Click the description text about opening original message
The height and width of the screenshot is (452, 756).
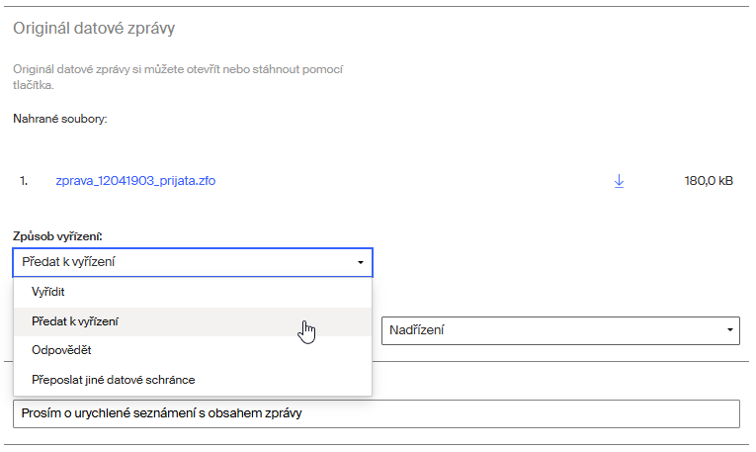coord(183,70)
